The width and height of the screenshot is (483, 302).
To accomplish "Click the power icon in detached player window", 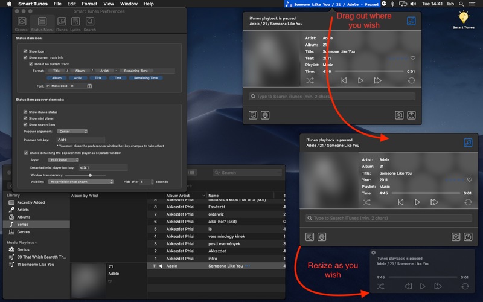I will (x=468, y=237).
